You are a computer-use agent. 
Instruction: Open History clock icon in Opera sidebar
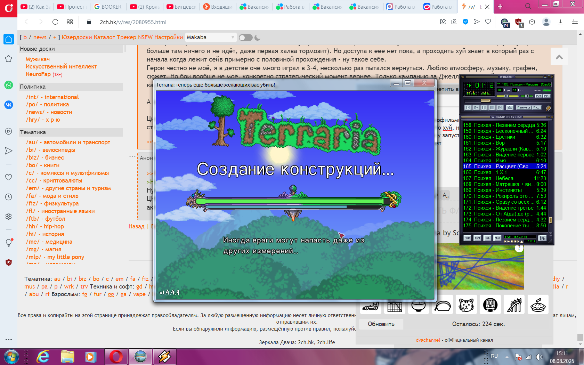[9, 197]
